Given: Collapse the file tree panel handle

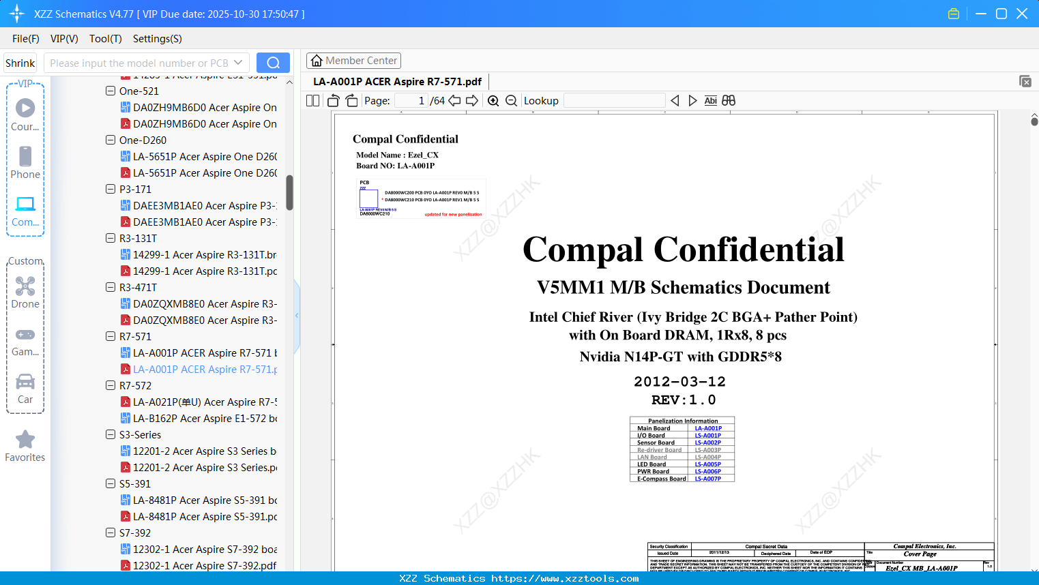Looking at the screenshot, I should (297, 316).
